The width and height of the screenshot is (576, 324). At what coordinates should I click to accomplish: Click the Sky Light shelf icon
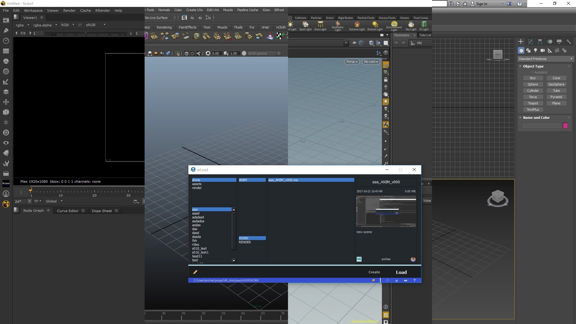click(411, 26)
